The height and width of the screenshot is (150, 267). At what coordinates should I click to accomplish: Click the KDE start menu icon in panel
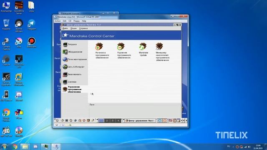pyautogui.click(x=58, y=120)
